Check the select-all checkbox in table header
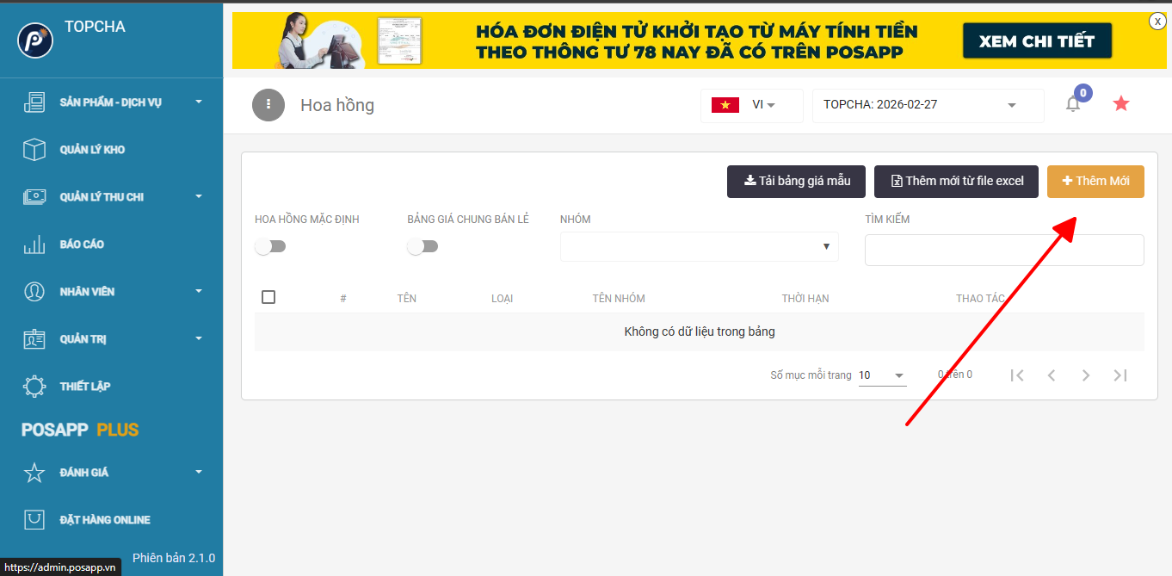This screenshot has width=1172, height=576. 268,297
